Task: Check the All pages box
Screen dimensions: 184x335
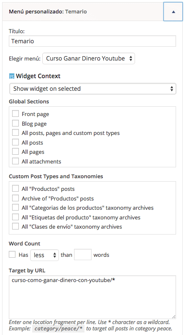Action: 15,152
